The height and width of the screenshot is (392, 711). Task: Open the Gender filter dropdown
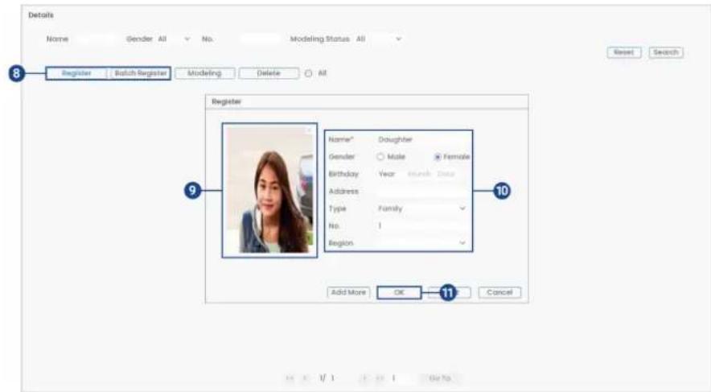point(174,39)
